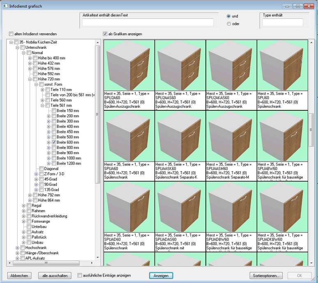
Task: Click the SPU2AAS60 cabinet image
Action: tap(180, 65)
